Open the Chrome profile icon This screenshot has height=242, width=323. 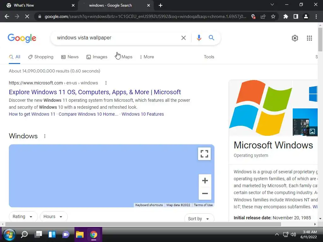pos(306,16)
